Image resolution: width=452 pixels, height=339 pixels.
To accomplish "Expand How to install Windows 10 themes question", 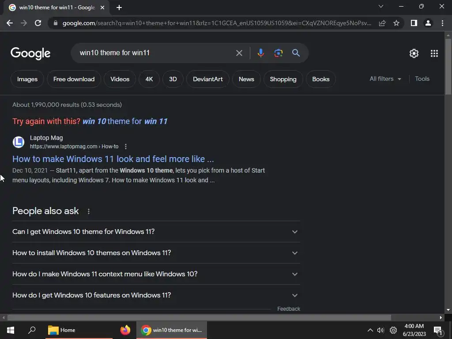I will click(x=156, y=253).
